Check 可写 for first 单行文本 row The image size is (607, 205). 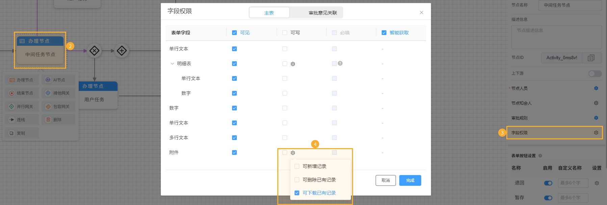click(285, 49)
